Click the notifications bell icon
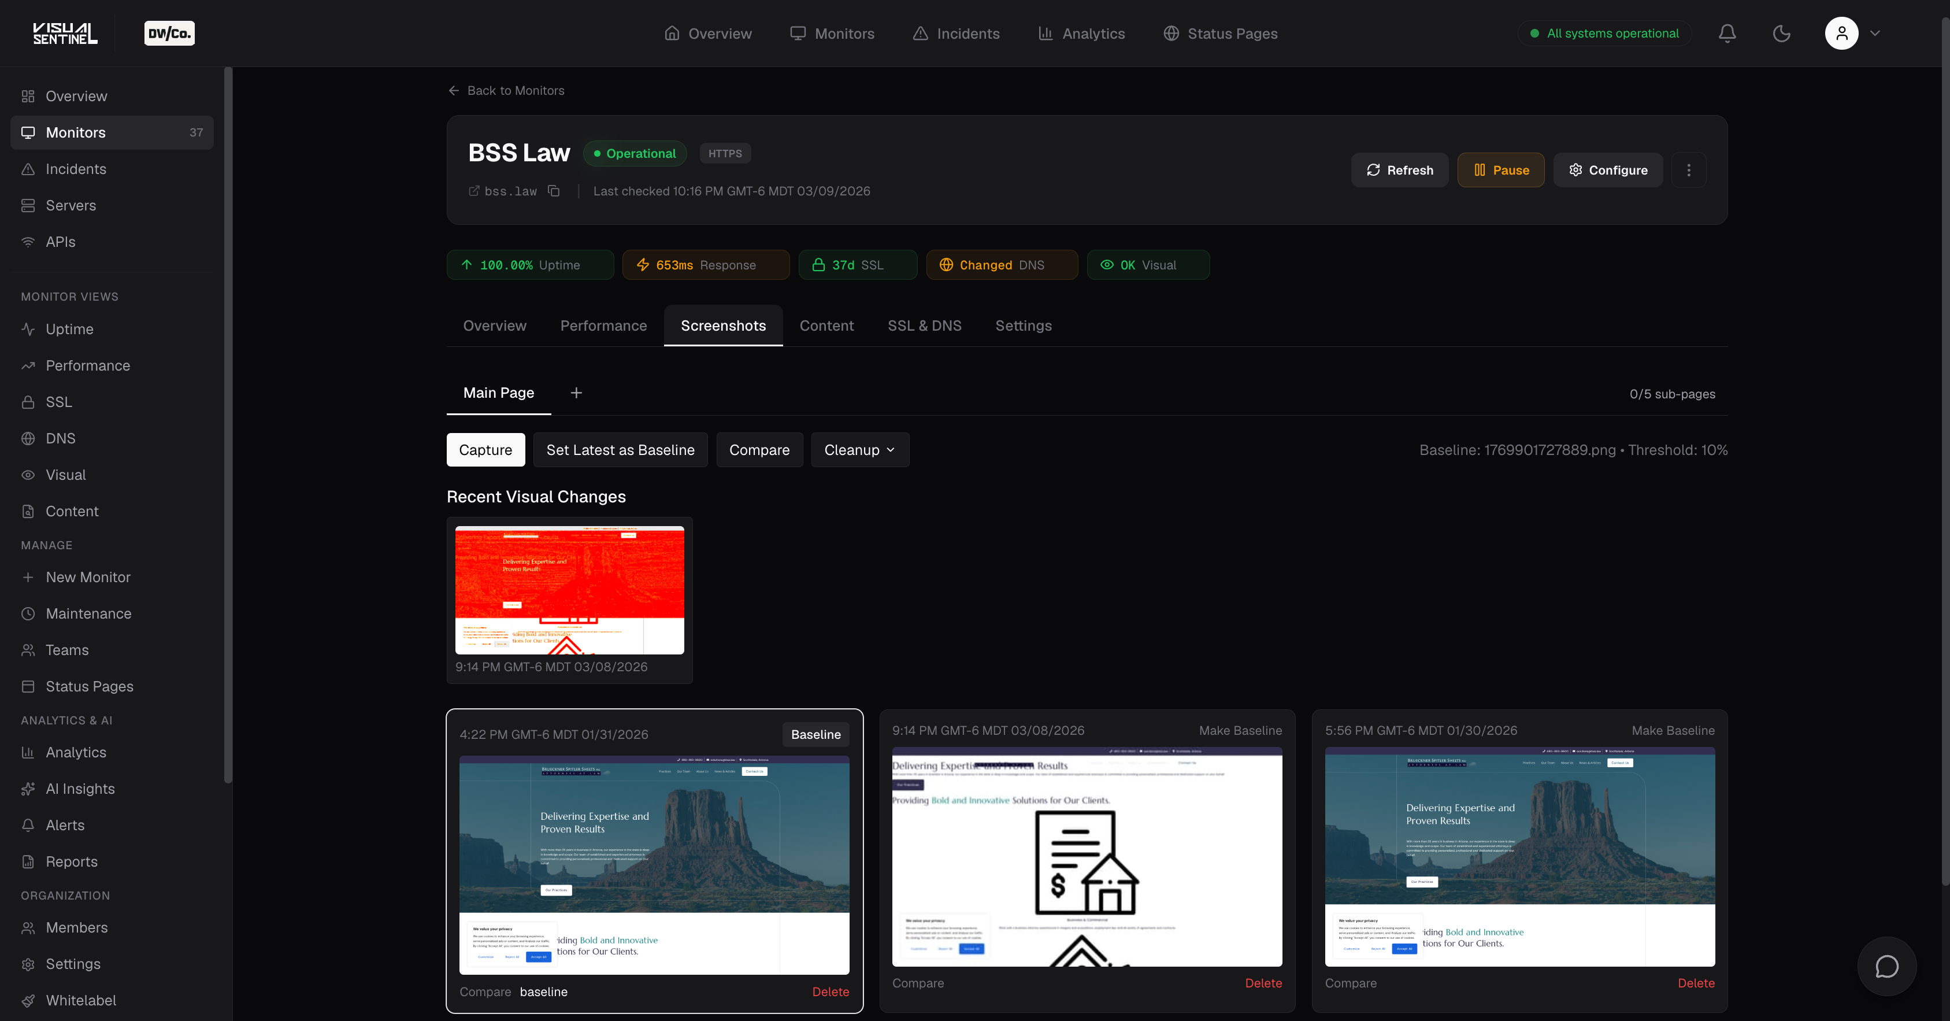The width and height of the screenshot is (1950, 1021). 1727,34
